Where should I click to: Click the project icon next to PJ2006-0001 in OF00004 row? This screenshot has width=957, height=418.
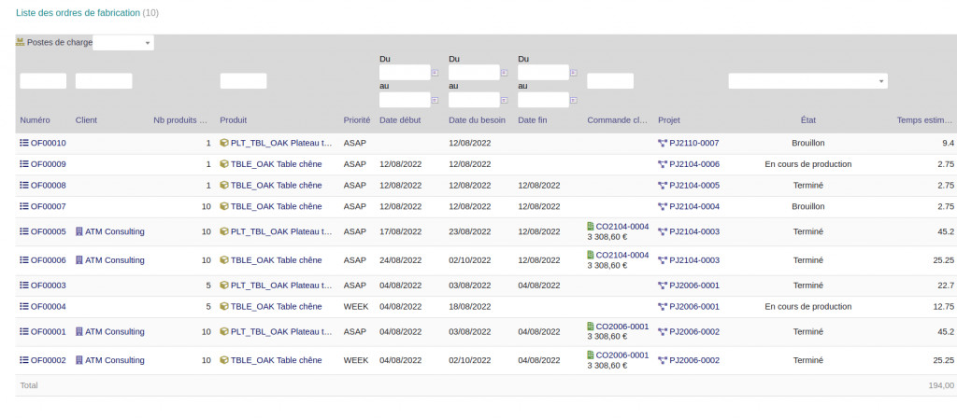coord(663,306)
